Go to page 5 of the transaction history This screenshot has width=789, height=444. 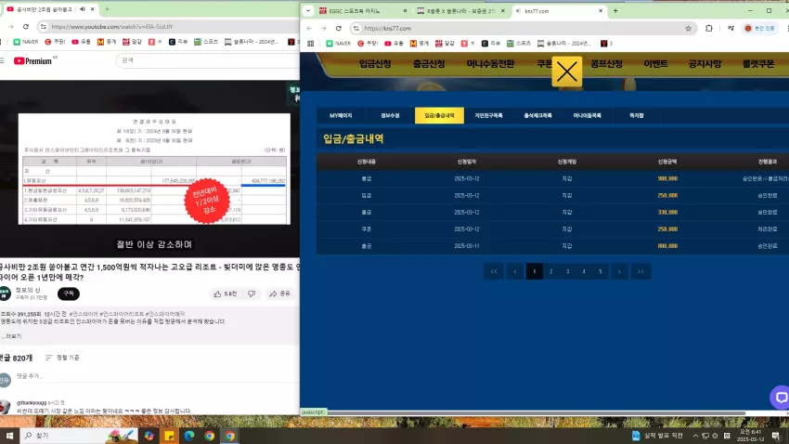pos(601,272)
